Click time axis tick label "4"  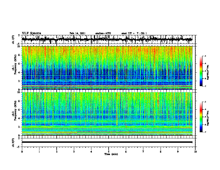tap(91, 152)
